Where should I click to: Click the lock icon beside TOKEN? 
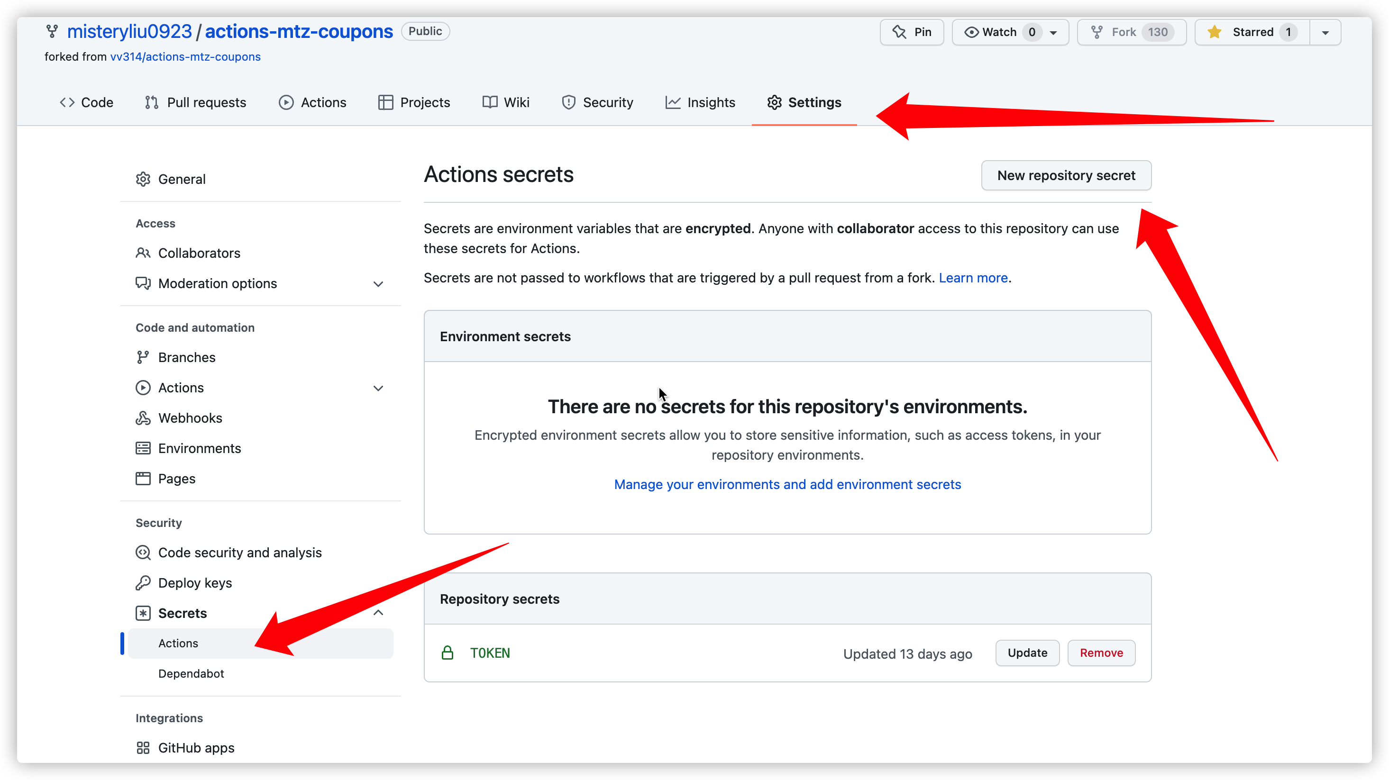[x=447, y=653]
